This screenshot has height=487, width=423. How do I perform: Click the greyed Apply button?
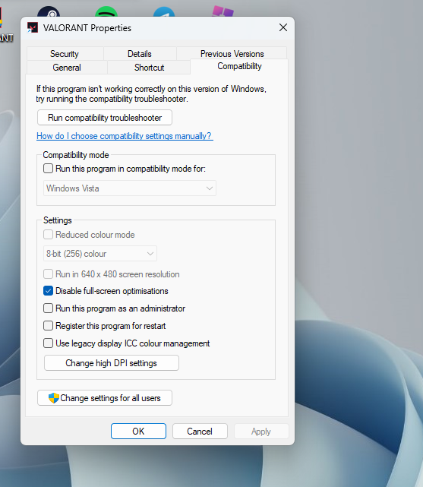click(x=261, y=431)
